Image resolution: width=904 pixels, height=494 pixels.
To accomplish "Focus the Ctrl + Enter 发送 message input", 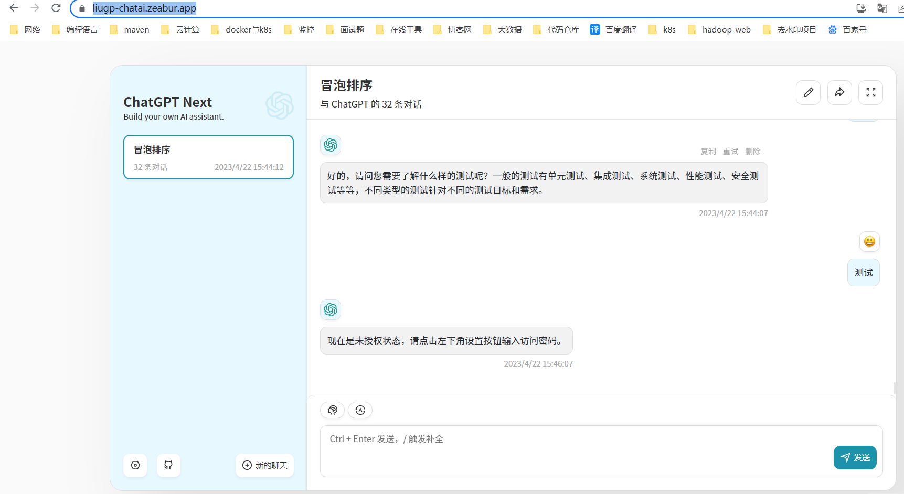I will [601, 451].
